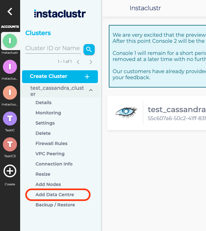Switch to the TestIC account
The width and height of the screenshot is (206, 231).
[x=10, y=119]
